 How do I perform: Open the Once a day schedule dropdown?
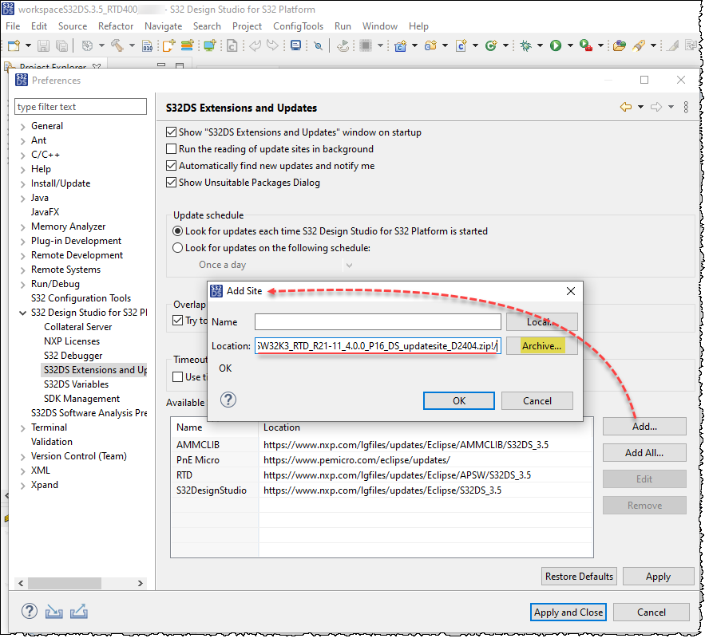[350, 266]
